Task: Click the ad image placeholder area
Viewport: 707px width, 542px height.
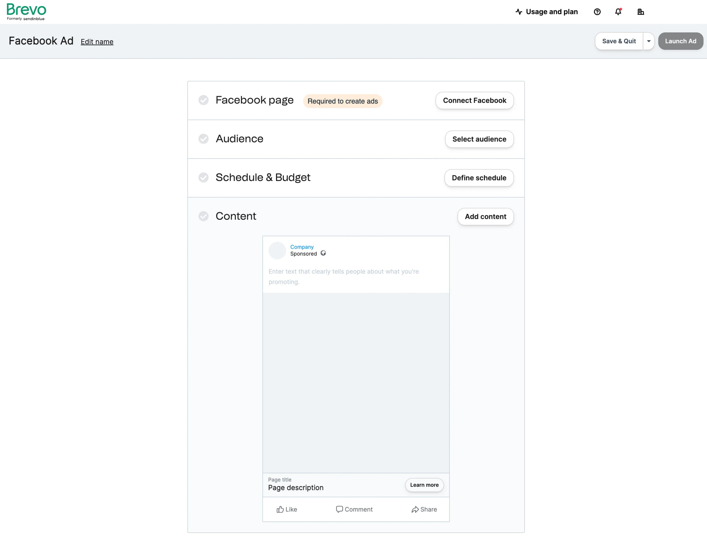Action: click(356, 383)
